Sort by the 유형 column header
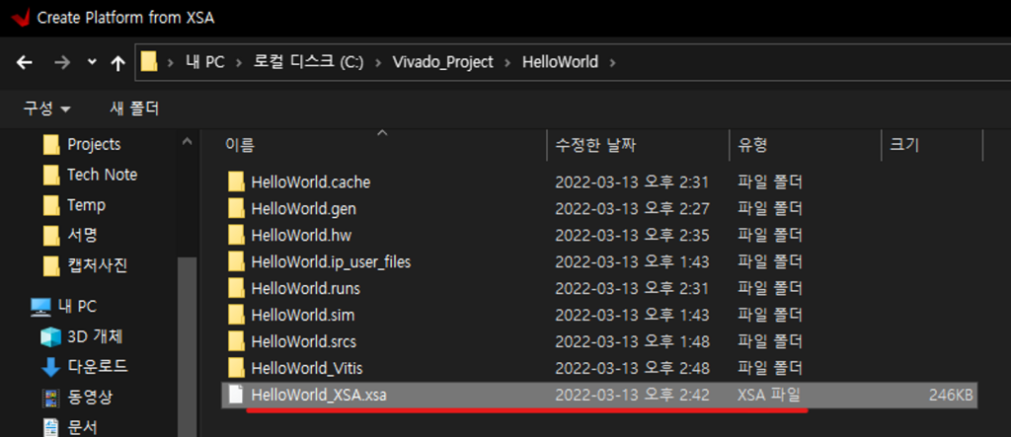 pos(752,145)
